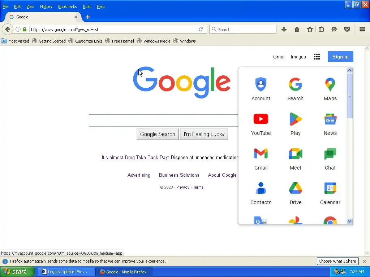Open the Help menu
Screen dimensions: 370x277
pos(100,6)
